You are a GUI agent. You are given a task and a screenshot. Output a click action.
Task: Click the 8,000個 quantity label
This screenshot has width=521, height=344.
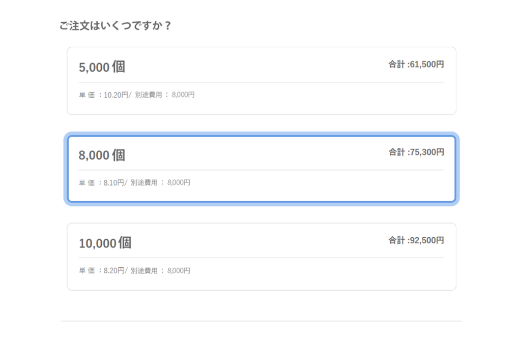coord(102,154)
